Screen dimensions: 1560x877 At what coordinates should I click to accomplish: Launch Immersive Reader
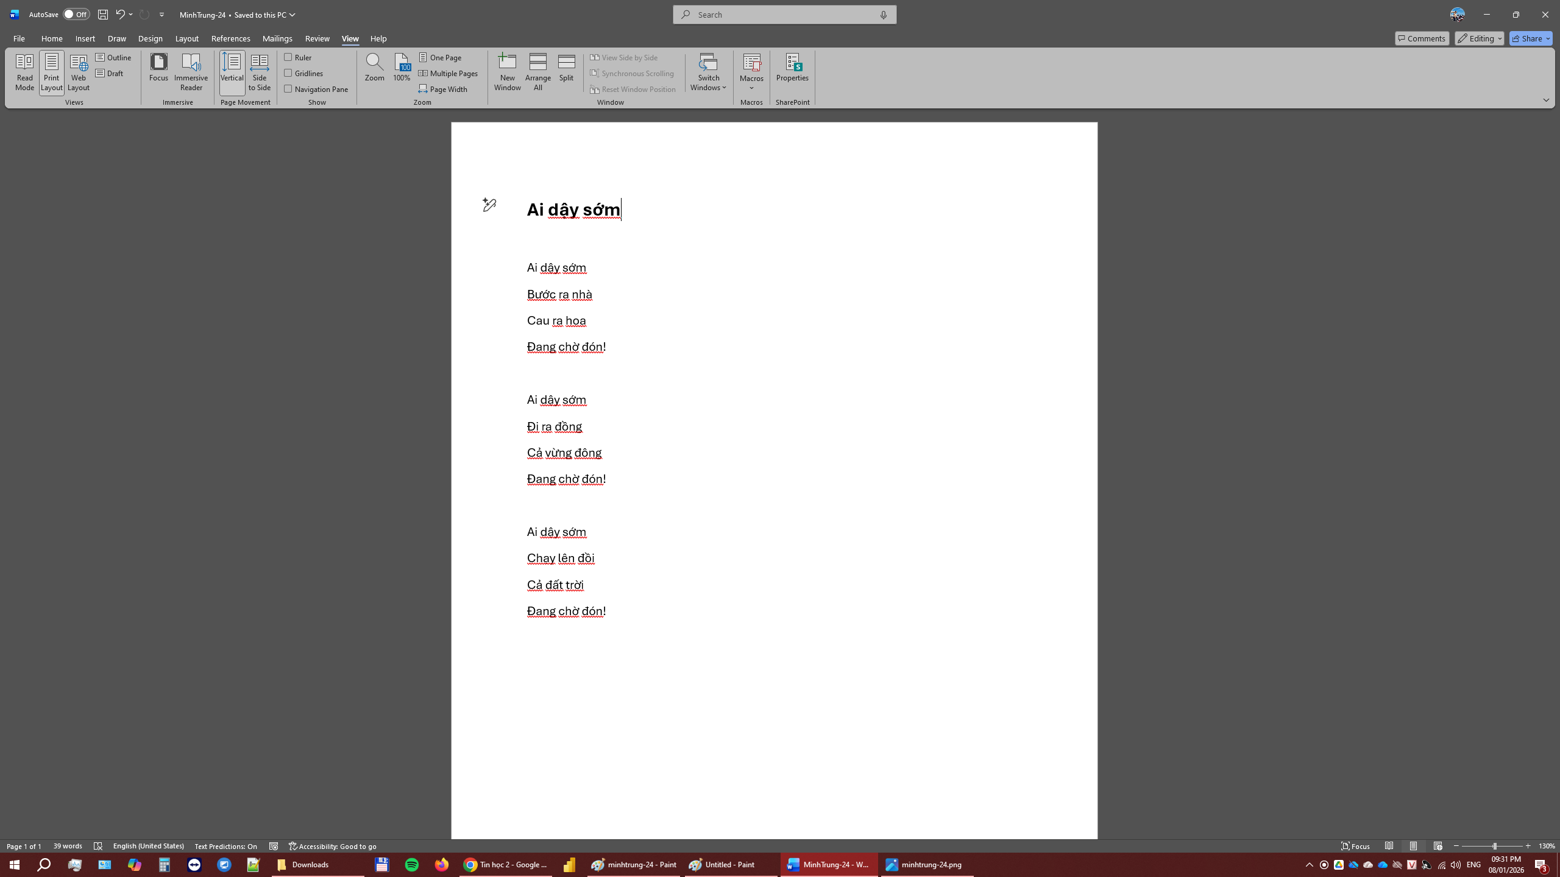click(x=191, y=72)
